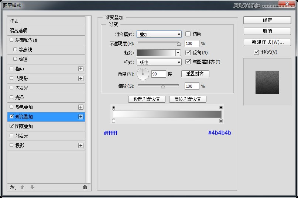
Task: Click the right opacity stop above gradient bar
Action: [x=221, y=108]
